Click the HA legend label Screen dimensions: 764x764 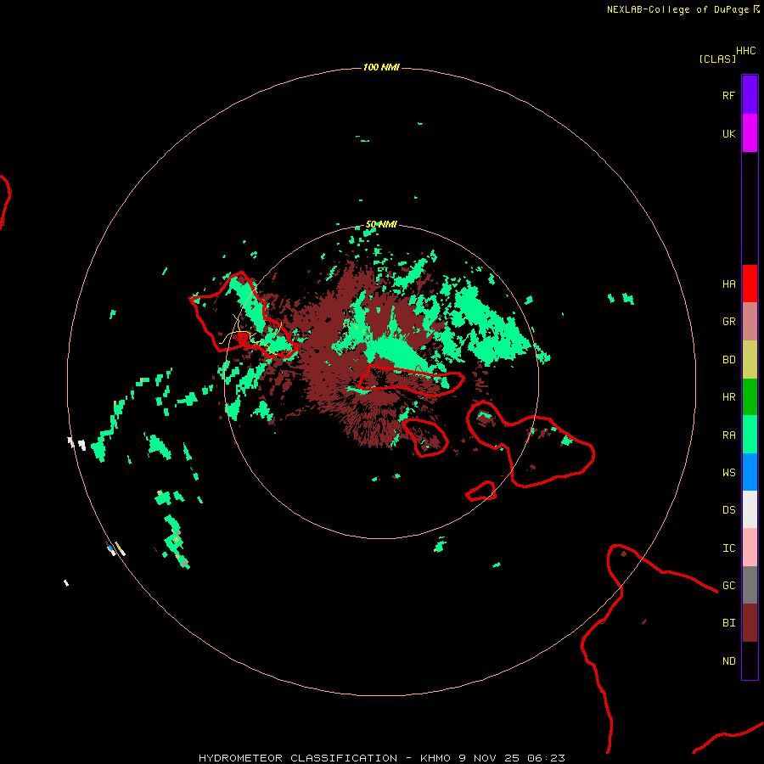coord(728,284)
